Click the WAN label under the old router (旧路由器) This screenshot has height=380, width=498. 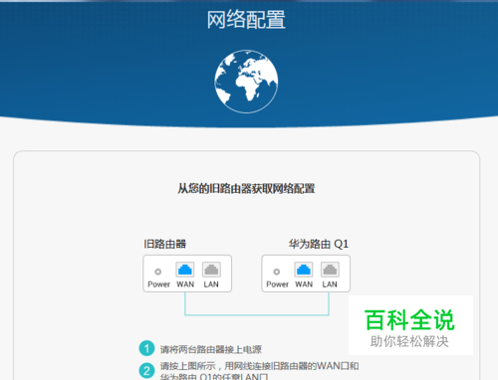[x=185, y=285]
